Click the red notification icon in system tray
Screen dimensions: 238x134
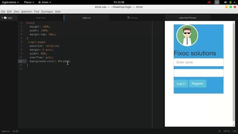click(209, 2)
